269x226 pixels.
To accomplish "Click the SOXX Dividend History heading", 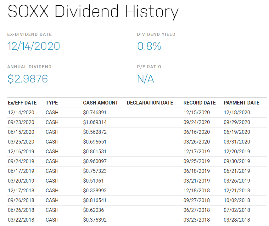I will pyautogui.click(x=93, y=12).
